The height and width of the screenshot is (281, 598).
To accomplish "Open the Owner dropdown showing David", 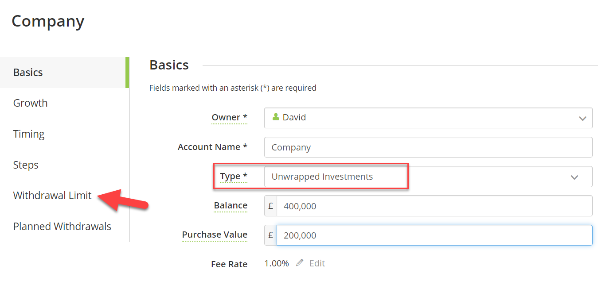I will (x=428, y=118).
